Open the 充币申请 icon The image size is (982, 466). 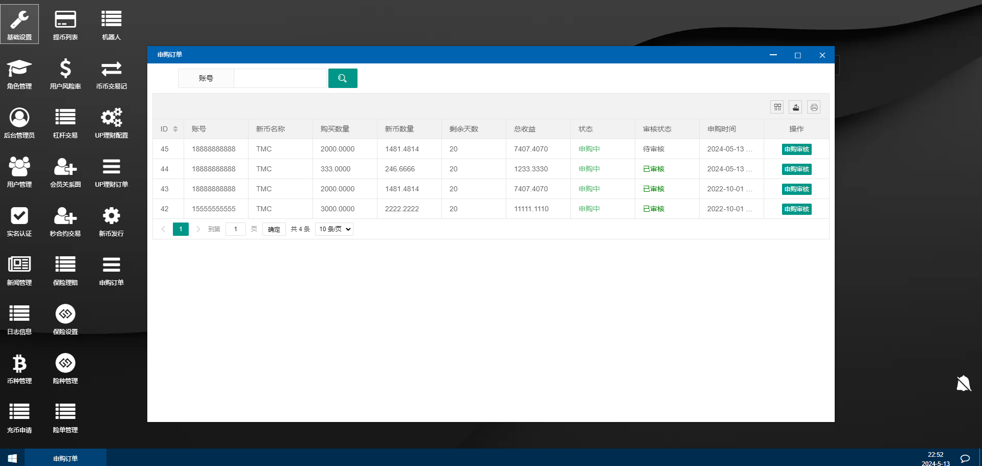click(19, 417)
